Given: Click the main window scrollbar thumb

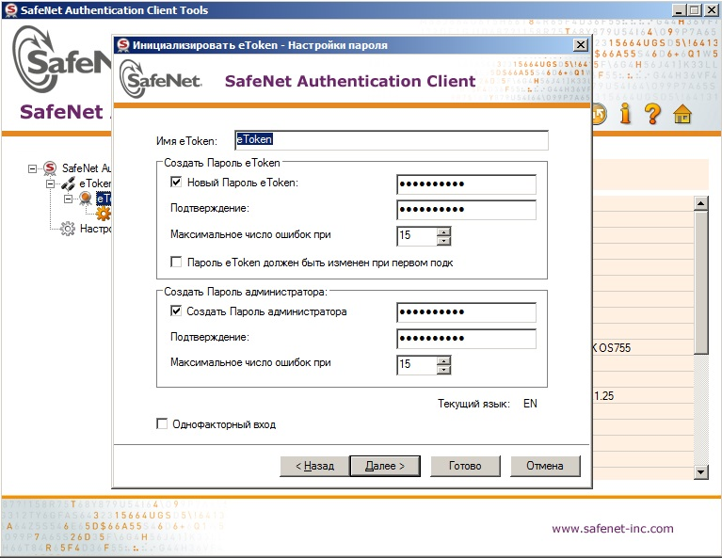Looking at the screenshot, I should coord(700,282).
